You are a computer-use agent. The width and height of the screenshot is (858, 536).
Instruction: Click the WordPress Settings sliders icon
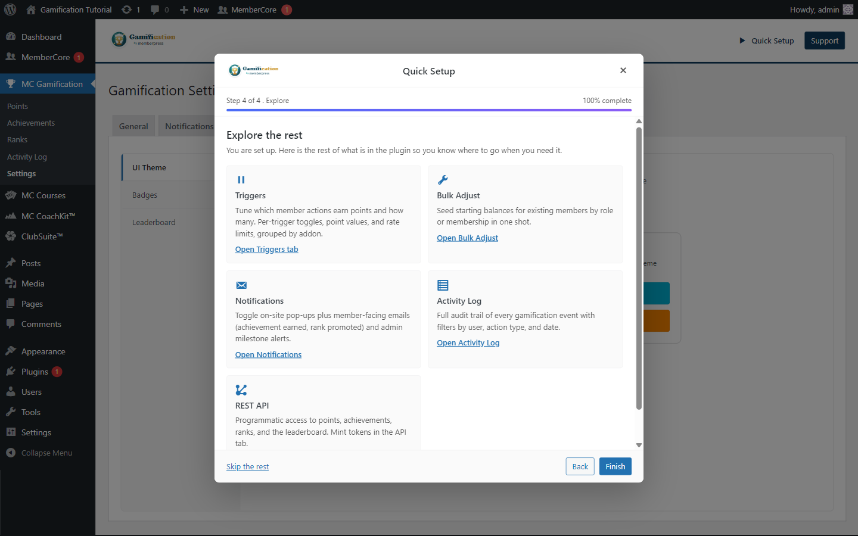(x=11, y=432)
